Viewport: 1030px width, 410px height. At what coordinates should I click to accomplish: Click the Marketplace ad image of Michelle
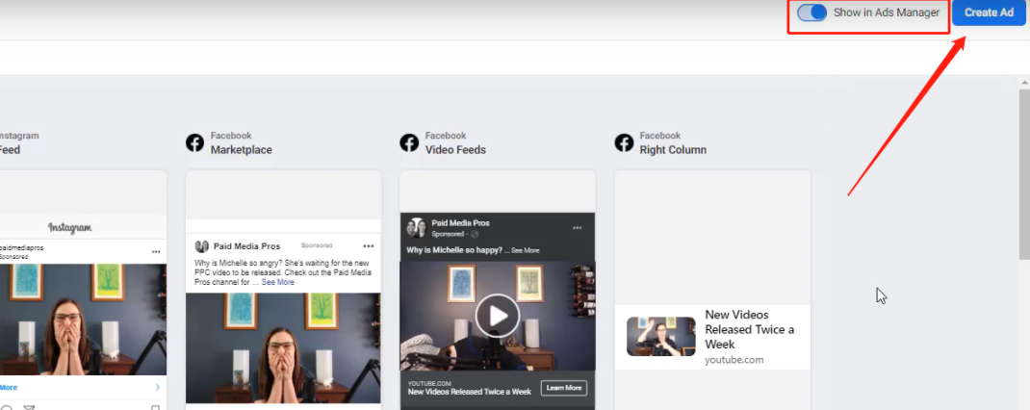283,347
